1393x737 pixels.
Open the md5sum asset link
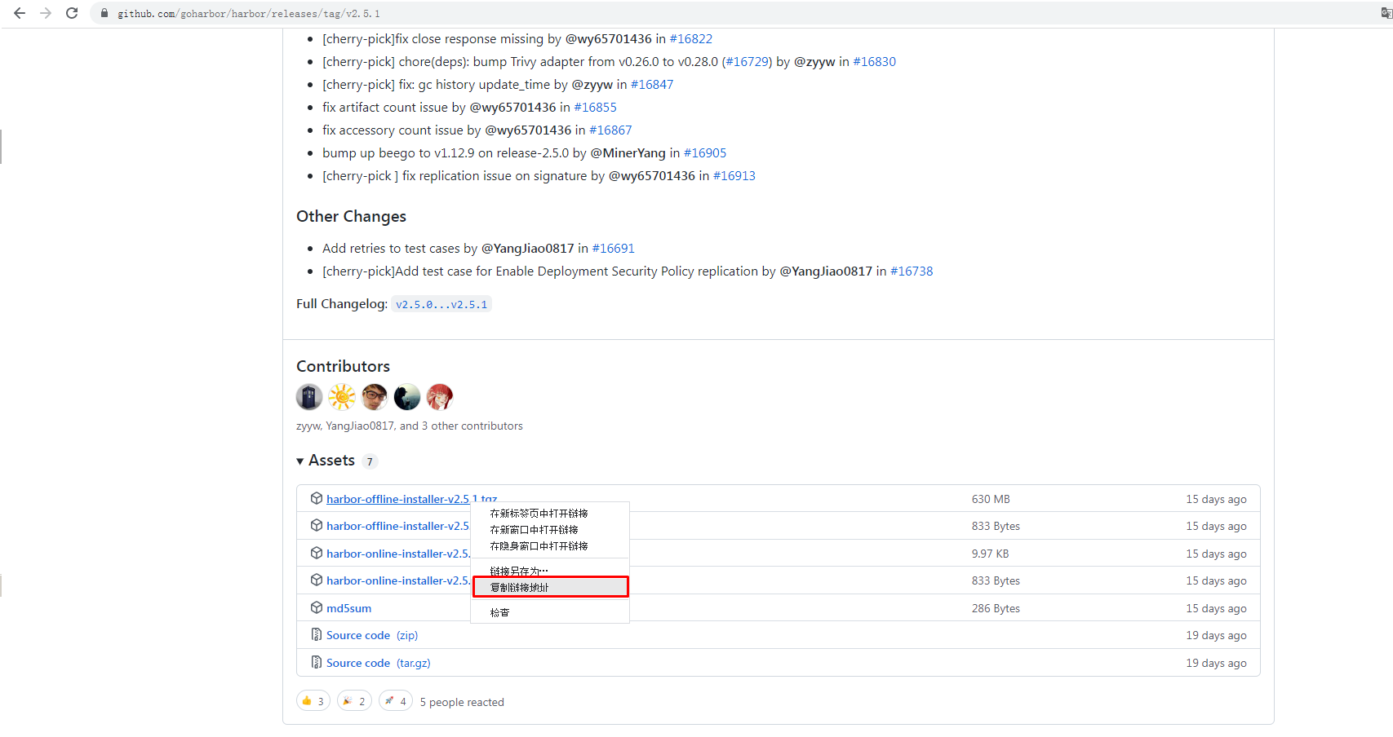coord(348,608)
